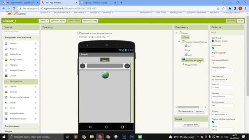Select the Пароль password box icon
This screenshot has width=249, height=140.
pyautogui.click(x=6, y=86)
